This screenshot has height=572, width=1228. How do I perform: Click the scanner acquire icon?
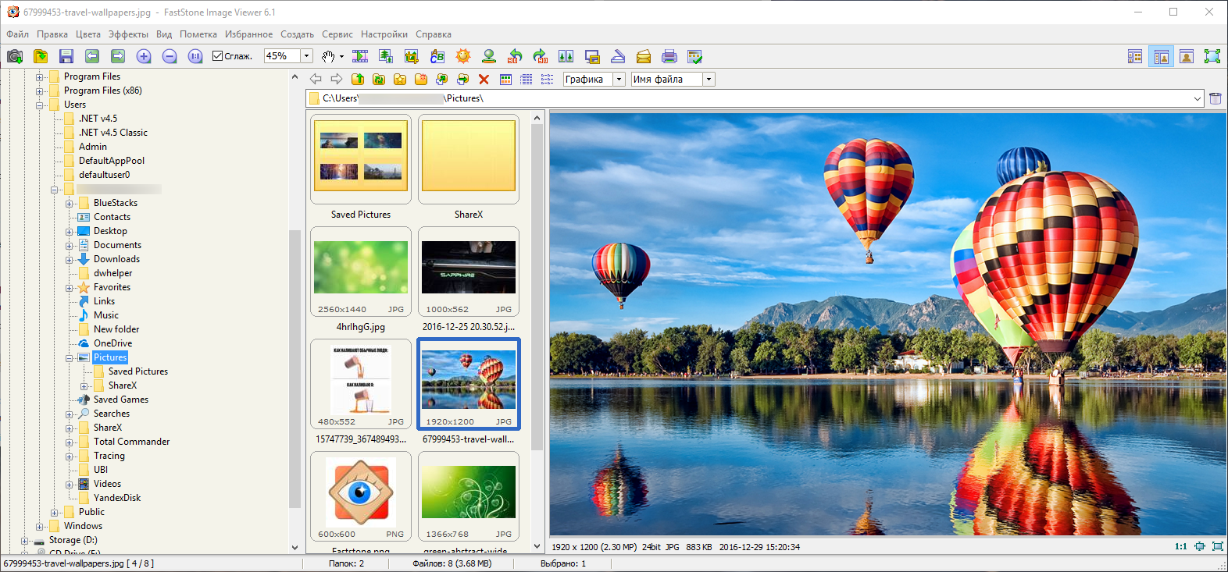(618, 56)
